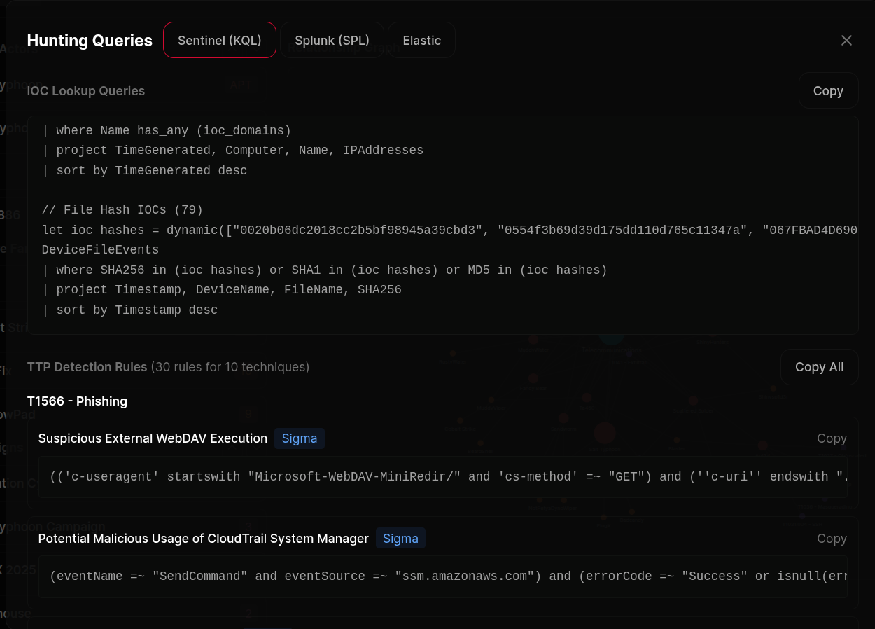Click the line 'where Name has_any (ioc_domains)'
Viewport: 875px width, 629px height.
tap(167, 131)
